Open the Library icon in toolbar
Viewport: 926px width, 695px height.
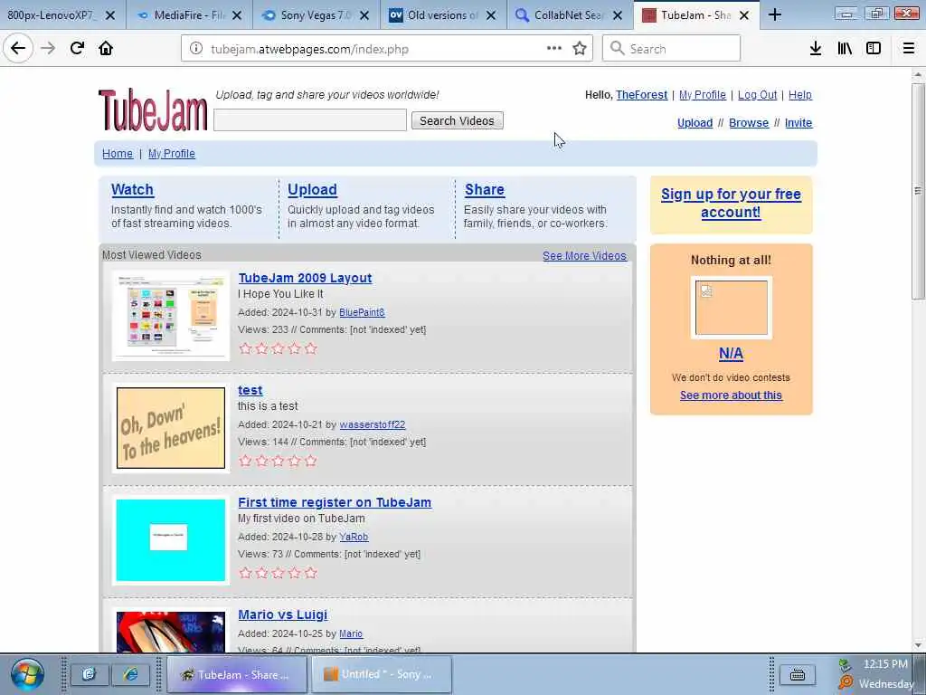pos(846,49)
